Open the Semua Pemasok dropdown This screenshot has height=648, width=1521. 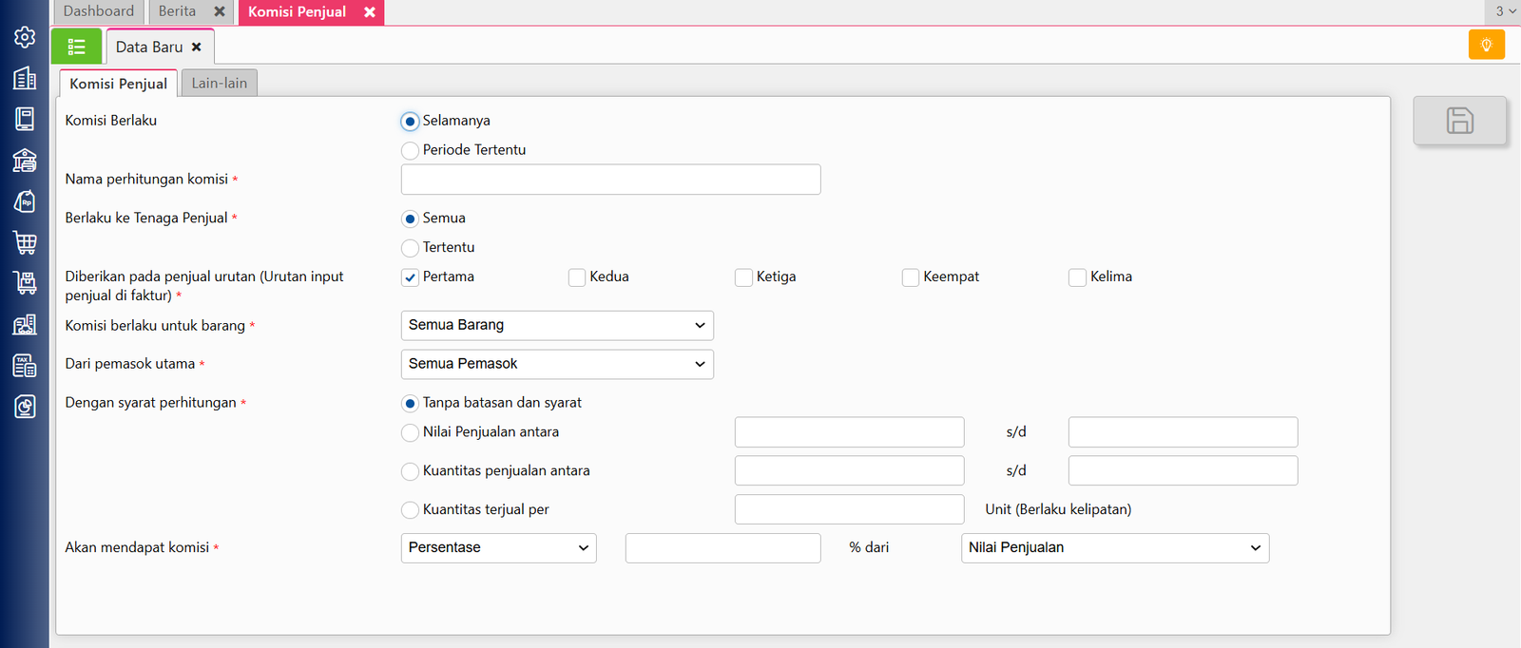click(x=557, y=364)
